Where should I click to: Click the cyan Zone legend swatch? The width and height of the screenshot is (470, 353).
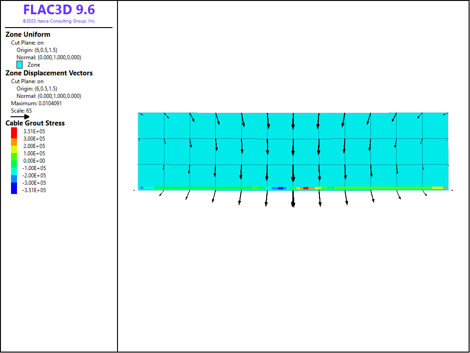coord(20,65)
